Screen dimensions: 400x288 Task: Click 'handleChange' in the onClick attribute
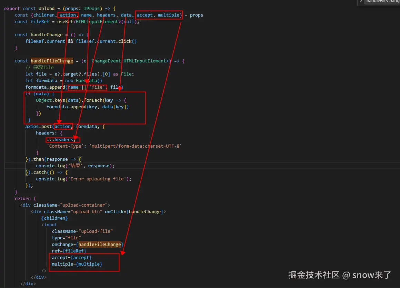tap(144, 212)
